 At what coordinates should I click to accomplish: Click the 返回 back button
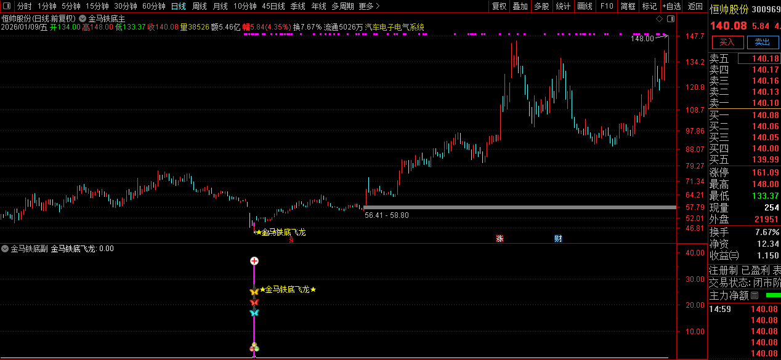click(x=695, y=6)
